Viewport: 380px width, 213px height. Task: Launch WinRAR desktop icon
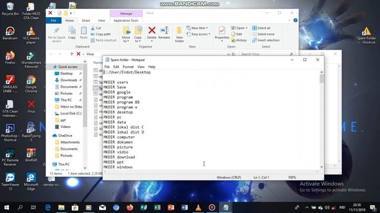coord(31,155)
